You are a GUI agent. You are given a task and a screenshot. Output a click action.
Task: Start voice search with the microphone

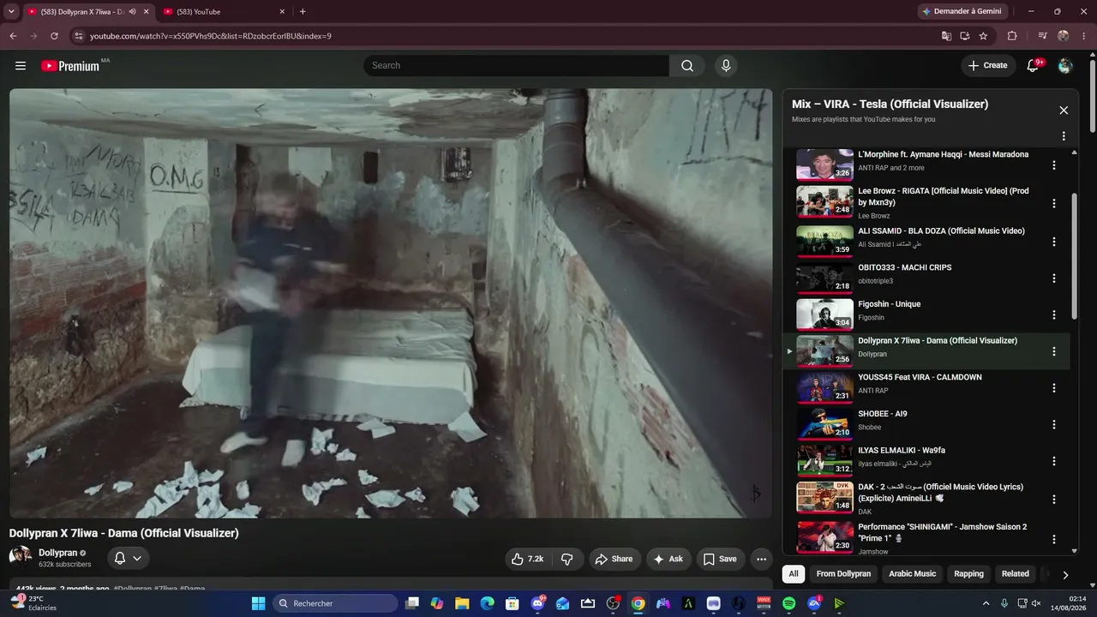pos(726,66)
